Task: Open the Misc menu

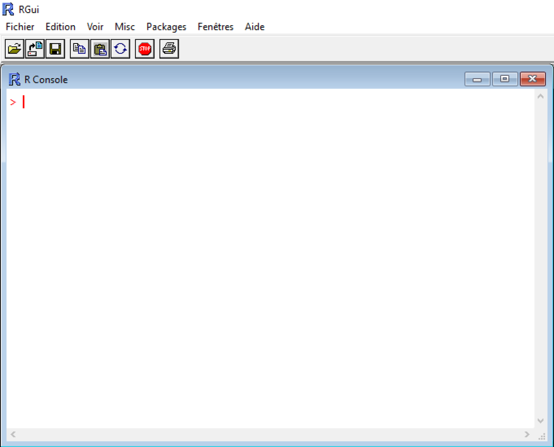Action: 125,27
